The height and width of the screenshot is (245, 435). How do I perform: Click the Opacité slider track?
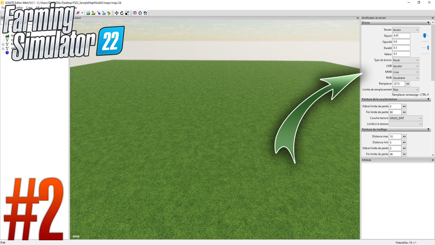coord(425,42)
